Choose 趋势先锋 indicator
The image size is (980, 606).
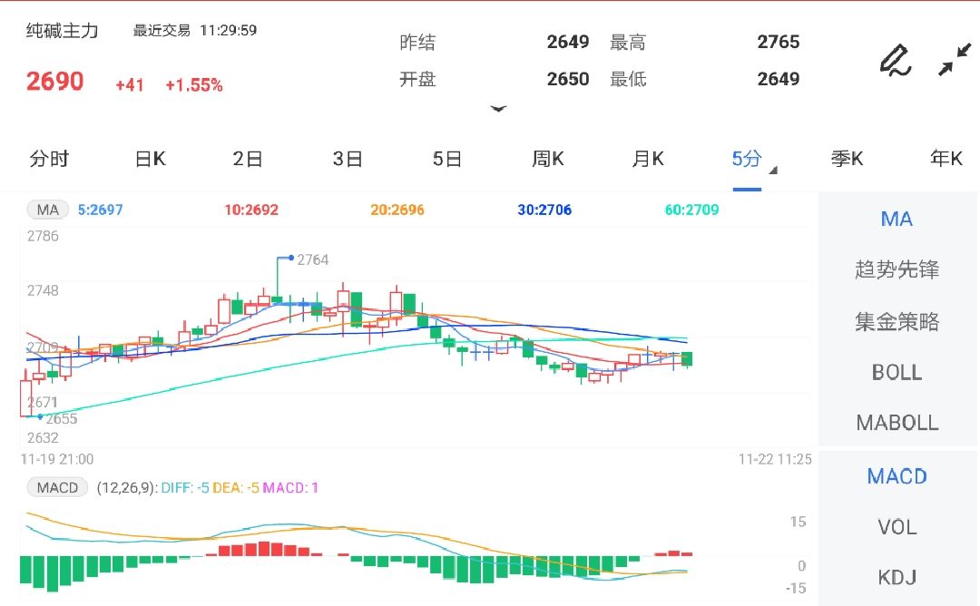click(897, 269)
